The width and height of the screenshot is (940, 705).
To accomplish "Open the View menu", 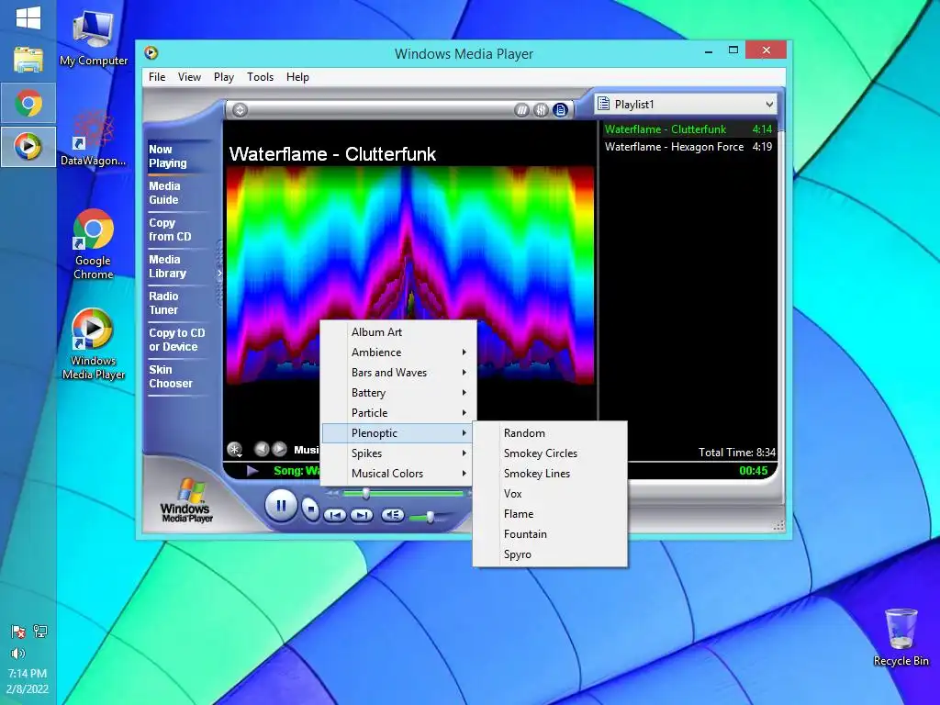I will click(x=189, y=77).
